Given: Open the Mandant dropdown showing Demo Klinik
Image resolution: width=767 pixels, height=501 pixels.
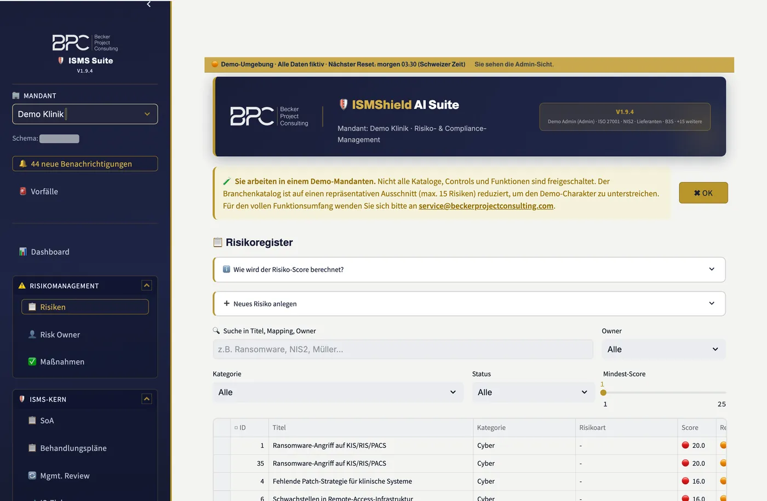Looking at the screenshot, I should [x=85, y=114].
